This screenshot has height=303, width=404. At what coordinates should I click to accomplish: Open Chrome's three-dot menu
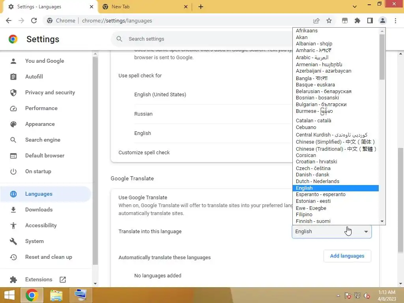pyautogui.click(x=395, y=21)
